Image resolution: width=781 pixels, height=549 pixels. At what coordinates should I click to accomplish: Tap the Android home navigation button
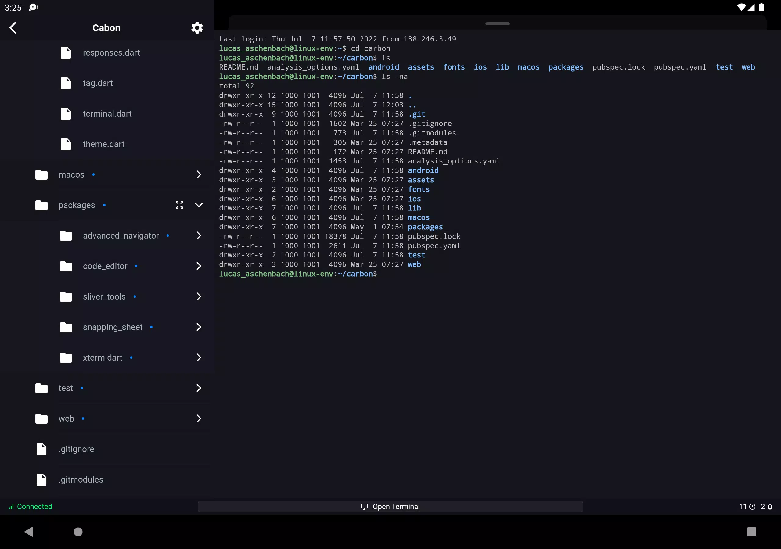pos(78,532)
